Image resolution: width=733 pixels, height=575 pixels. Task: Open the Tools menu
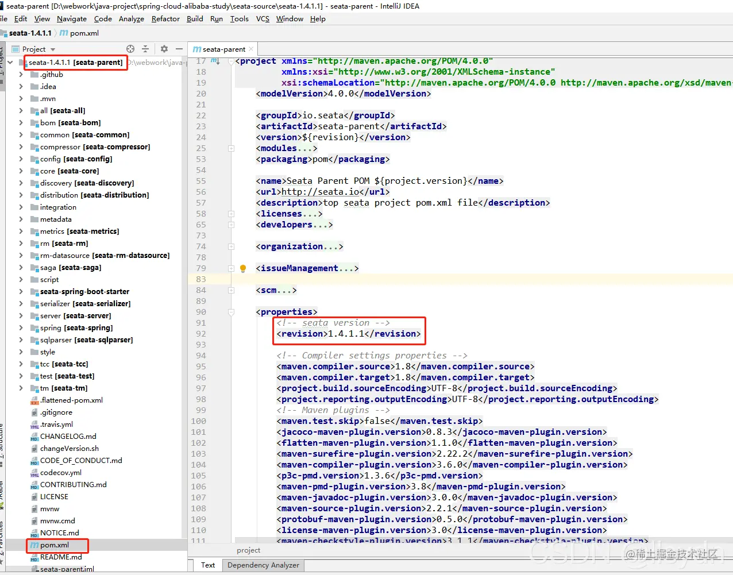pos(239,19)
